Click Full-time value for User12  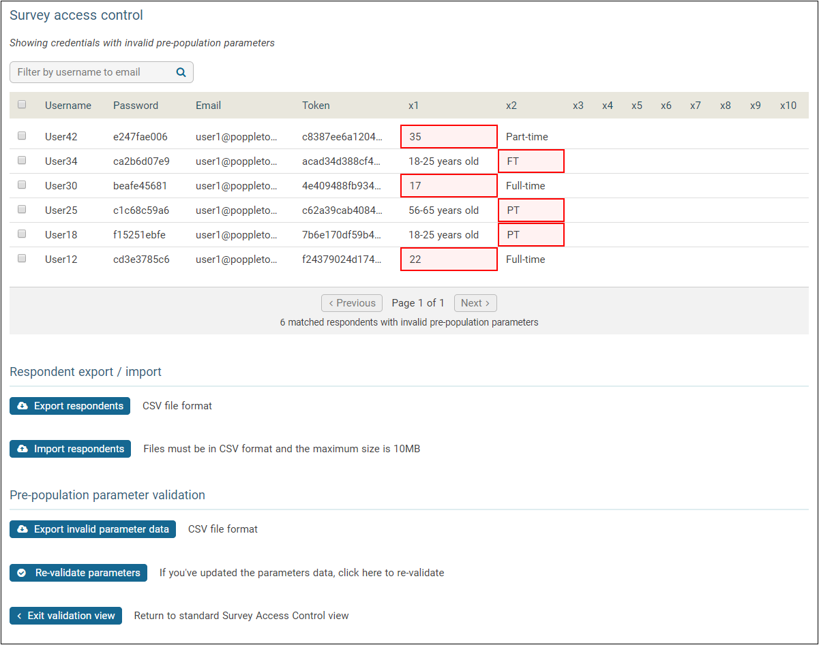point(526,259)
